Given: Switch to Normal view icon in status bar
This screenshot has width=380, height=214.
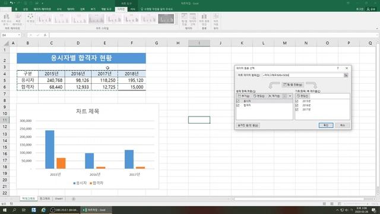Looking at the screenshot, I should point(324,204).
